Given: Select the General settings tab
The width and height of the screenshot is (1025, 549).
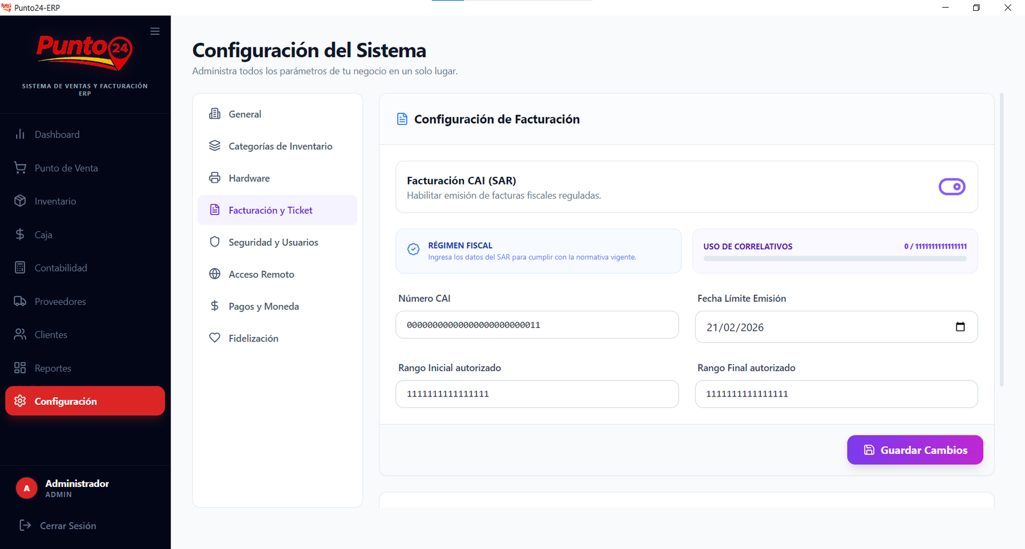Looking at the screenshot, I should click(x=277, y=114).
